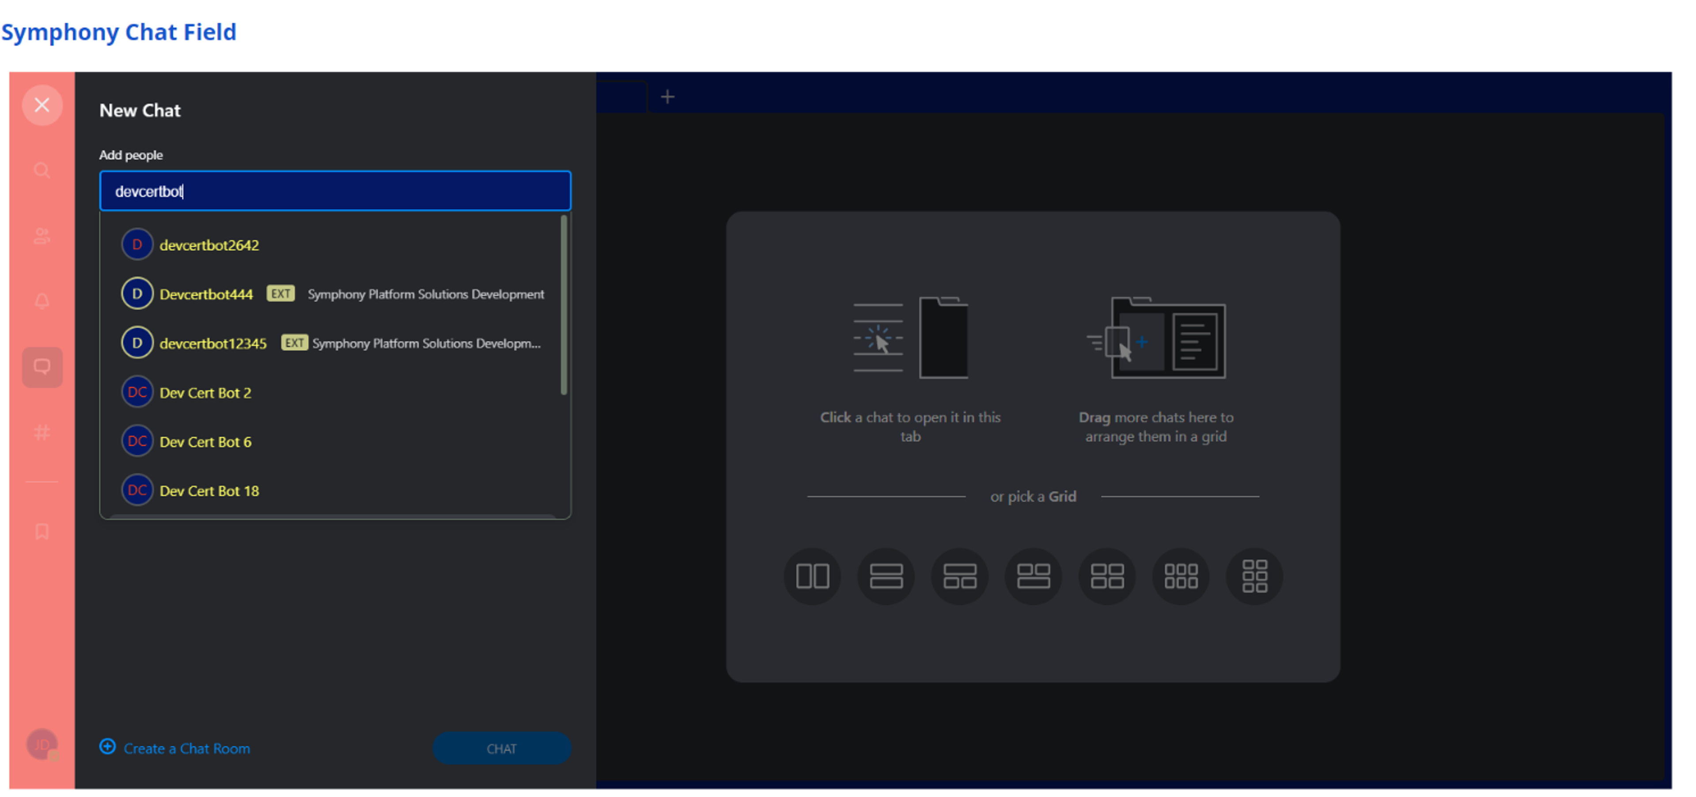Click the Symphony Chat Field heading
Viewport: 1696px width, 797px height.
coord(118,32)
